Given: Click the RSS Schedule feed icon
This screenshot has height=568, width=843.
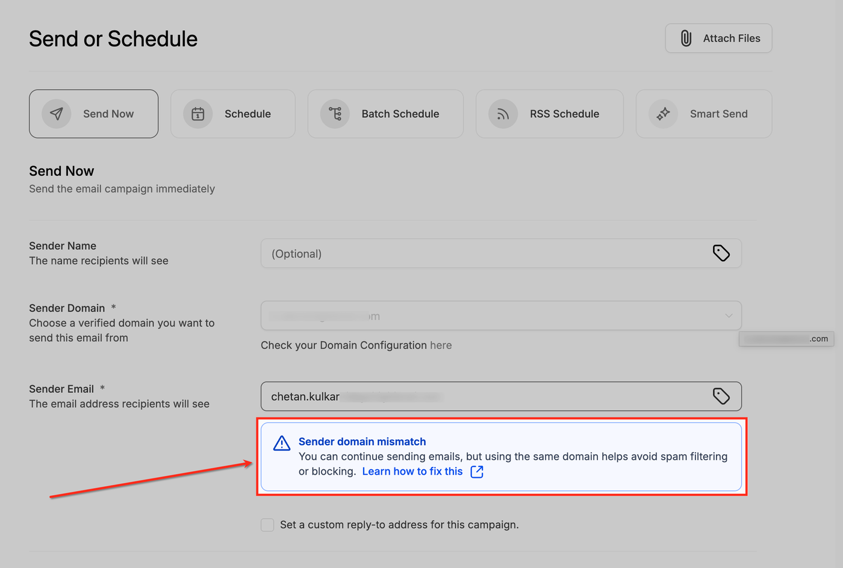Looking at the screenshot, I should (x=503, y=114).
